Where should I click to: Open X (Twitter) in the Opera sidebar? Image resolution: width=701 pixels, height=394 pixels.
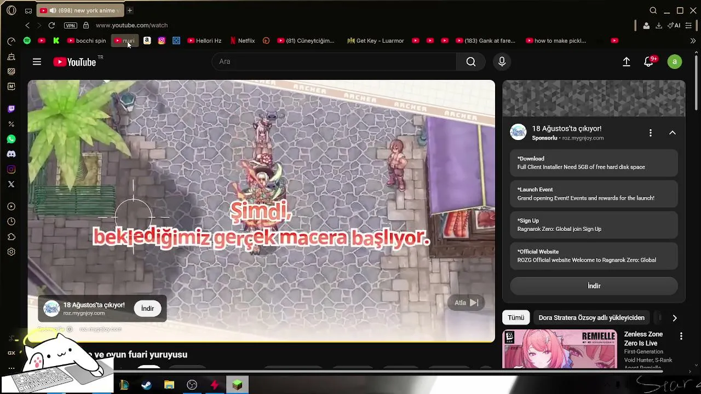pos(11,184)
